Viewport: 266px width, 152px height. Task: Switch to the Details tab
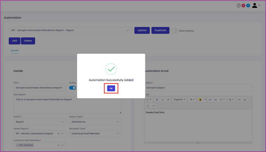[15, 51]
